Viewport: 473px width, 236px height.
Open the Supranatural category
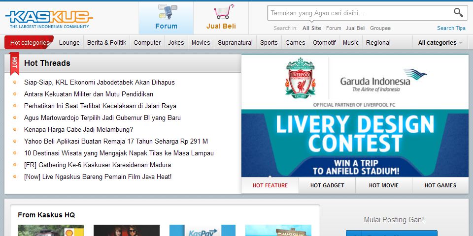(x=236, y=42)
